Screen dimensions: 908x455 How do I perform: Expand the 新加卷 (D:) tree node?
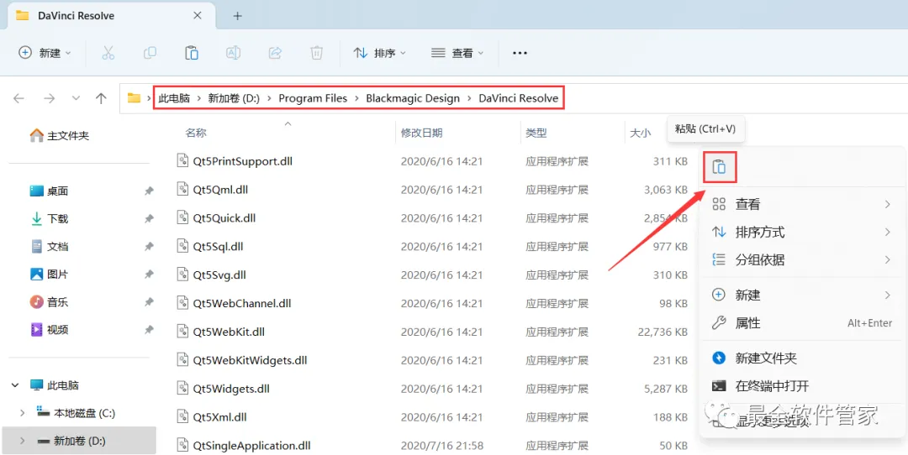23,441
